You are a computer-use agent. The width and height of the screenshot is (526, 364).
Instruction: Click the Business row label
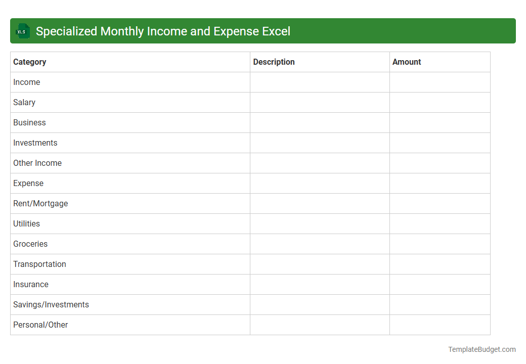point(29,122)
